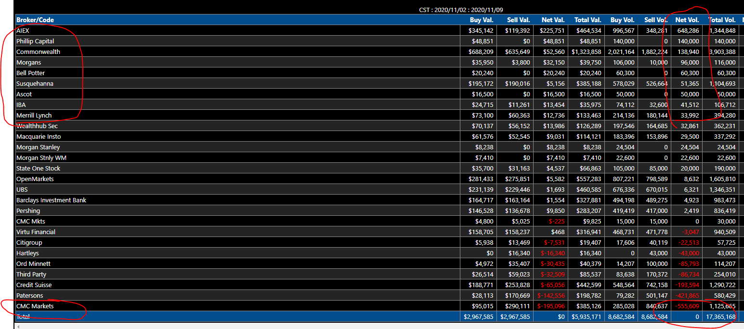Select the Morgan Stnly WM broker row
The height and width of the screenshot is (329, 744).
[x=379, y=158]
